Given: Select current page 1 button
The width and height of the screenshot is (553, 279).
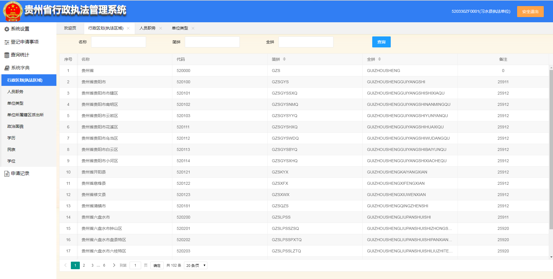Looking at the screenshot, I should point(75,265).
